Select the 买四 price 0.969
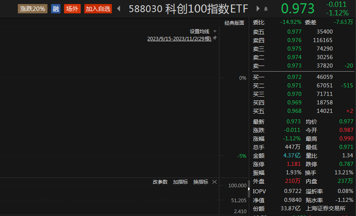Image resolution: width=356 pixels, height=216 pixels. pyautogui.click(x=294, y=103)
